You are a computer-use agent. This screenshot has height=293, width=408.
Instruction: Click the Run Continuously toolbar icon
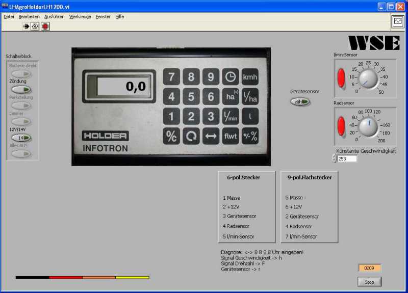[35, 26]
